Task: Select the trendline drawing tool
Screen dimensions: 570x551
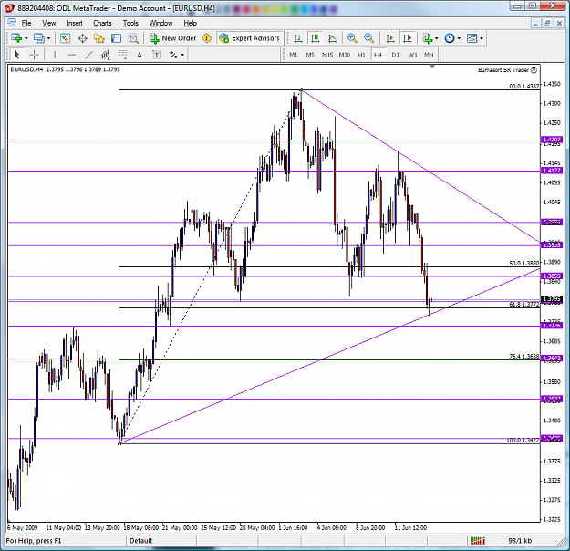Action: (88, 55)
